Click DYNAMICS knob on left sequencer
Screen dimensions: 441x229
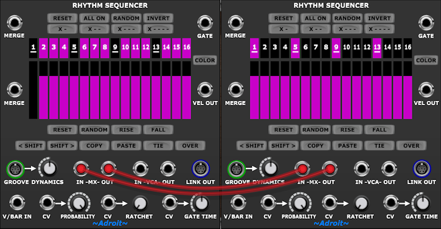click(49, 169)
